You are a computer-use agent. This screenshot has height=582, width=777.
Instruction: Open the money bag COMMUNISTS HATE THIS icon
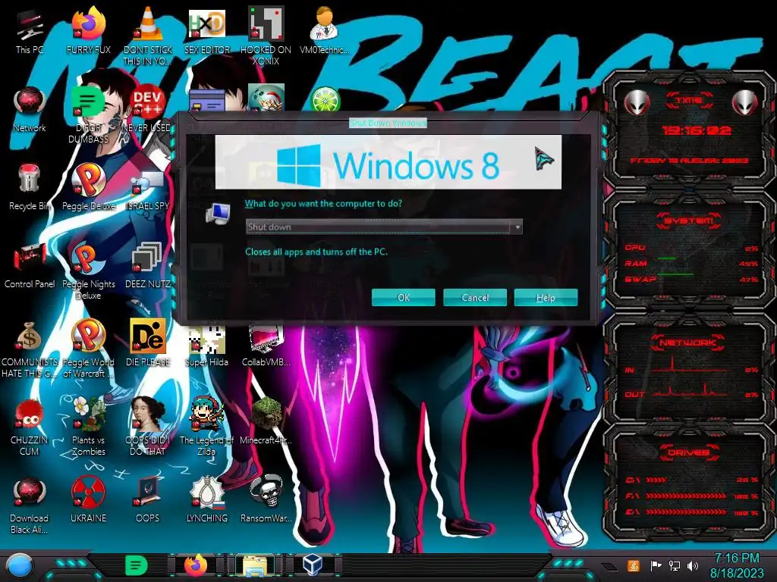(x=30, y=349)
